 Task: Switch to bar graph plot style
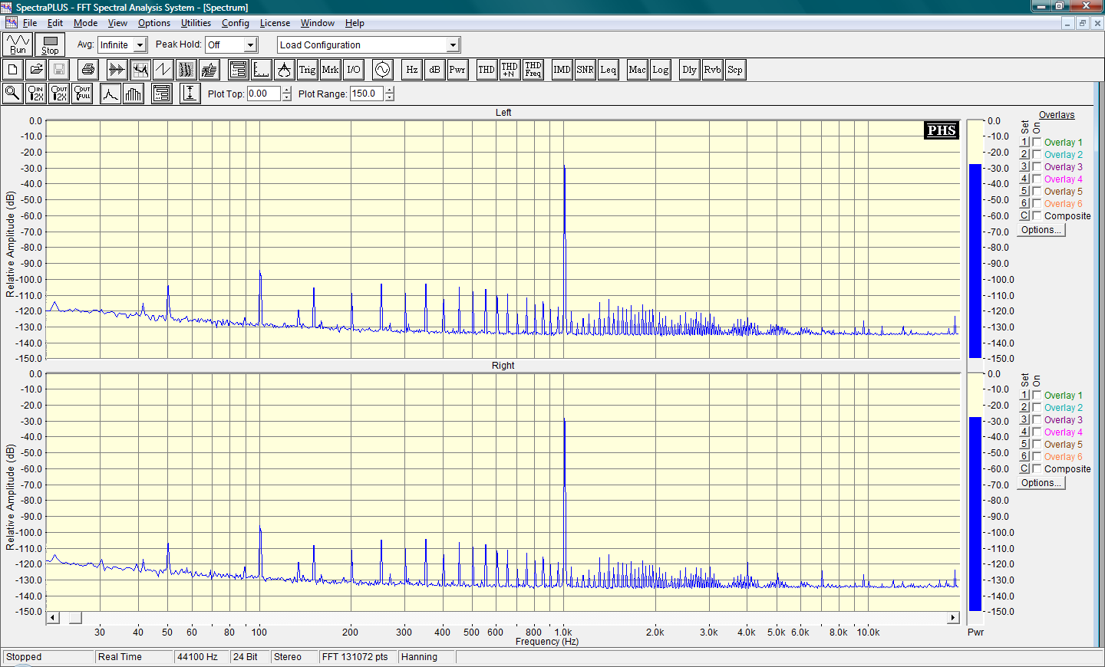(134, 94)
